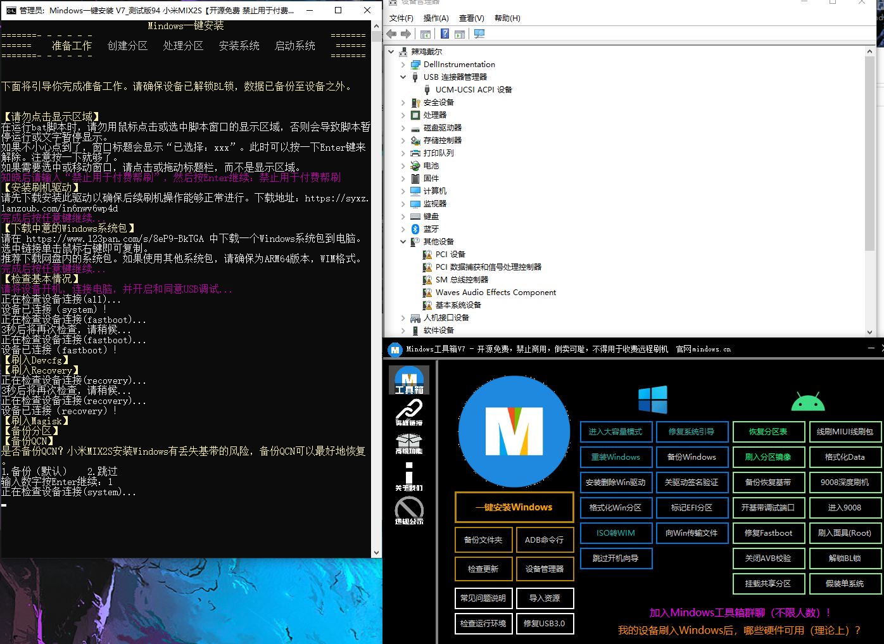Click the 进入大容量模式 button
This screenshot has width=884, height=644.
(x=616, y=431)
